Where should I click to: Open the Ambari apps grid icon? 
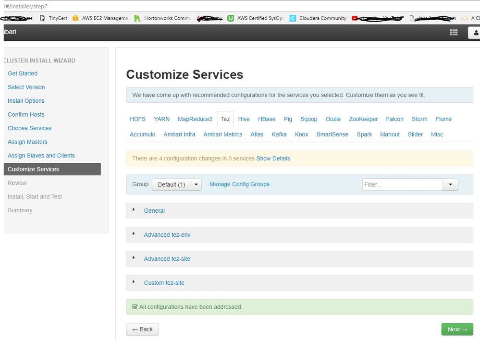453,32
